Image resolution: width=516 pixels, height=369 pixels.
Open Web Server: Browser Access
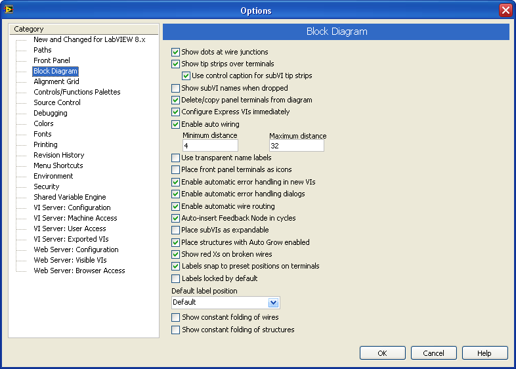click(79, 271)
